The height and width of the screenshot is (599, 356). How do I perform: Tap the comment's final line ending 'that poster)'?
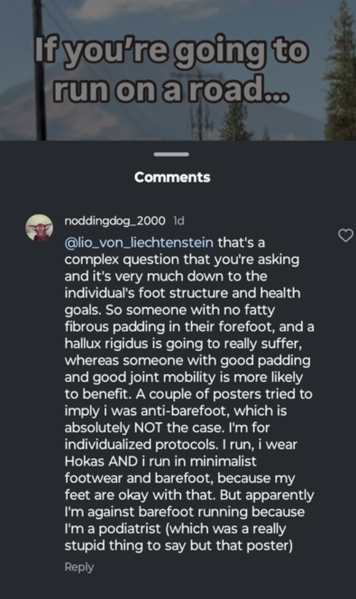(x=179, y=545)
